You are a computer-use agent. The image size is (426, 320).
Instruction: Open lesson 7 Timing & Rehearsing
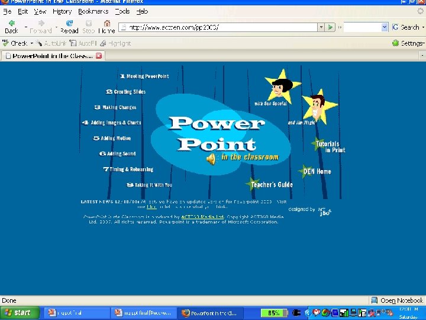point(128,169)
